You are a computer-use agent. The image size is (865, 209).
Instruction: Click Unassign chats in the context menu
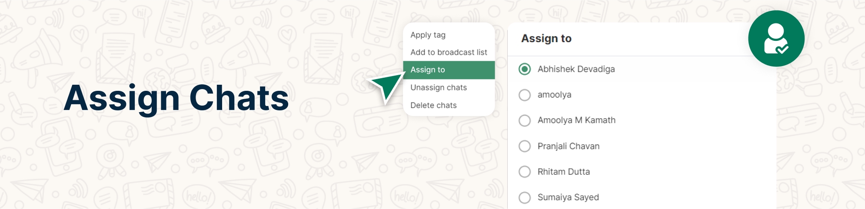pos(439,87)
